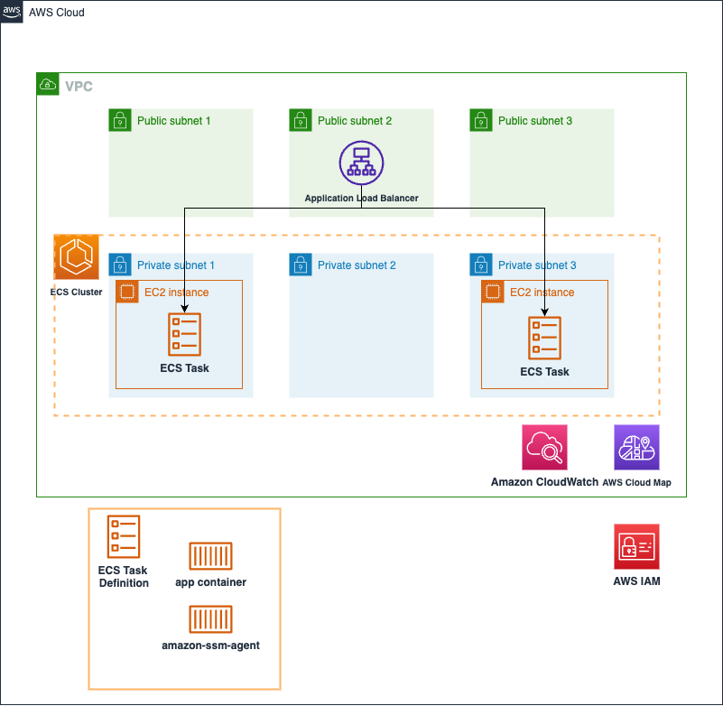Click the ECS Cluster label
The image size is (723, 706).
click(x=76, y=292)
